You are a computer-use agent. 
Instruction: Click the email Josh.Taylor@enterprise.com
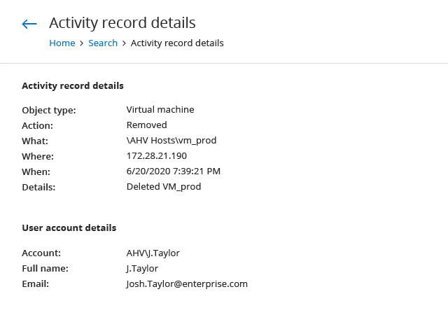pos(187,284)
